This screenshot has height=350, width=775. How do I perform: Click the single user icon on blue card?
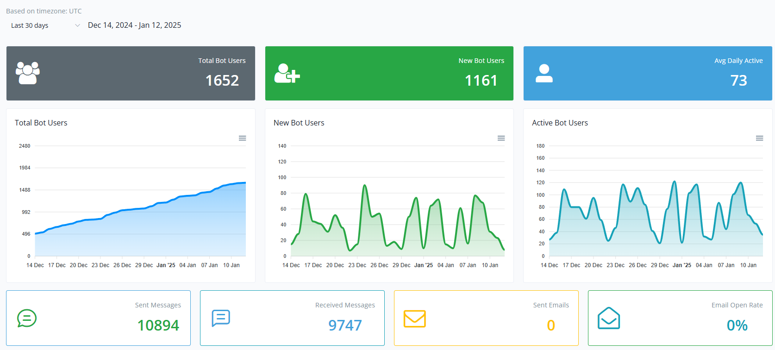[x=544, y=74]
